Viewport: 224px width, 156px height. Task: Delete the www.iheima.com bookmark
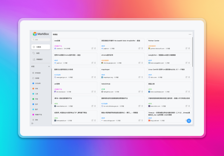click(95, 106)
